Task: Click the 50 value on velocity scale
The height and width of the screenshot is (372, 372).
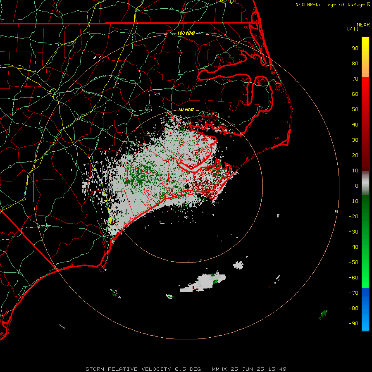Action: [x=355, y=110]
